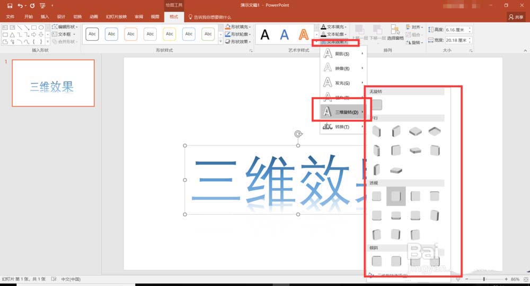Open the 文件 File tab
The width and height of the screenshot is (530, 286).
(x=10, y=16)
